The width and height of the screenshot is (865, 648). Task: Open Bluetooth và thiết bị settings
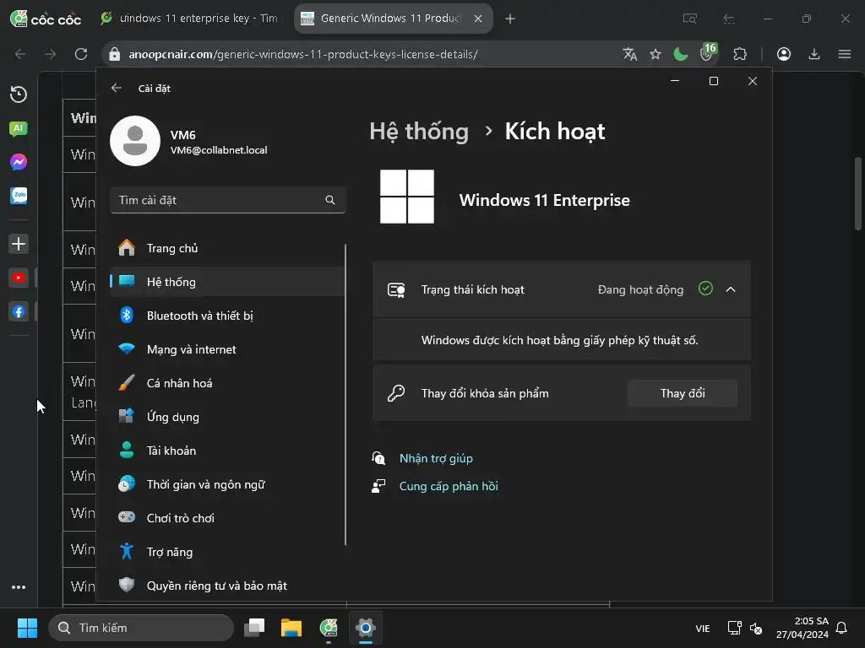point(226,316)
